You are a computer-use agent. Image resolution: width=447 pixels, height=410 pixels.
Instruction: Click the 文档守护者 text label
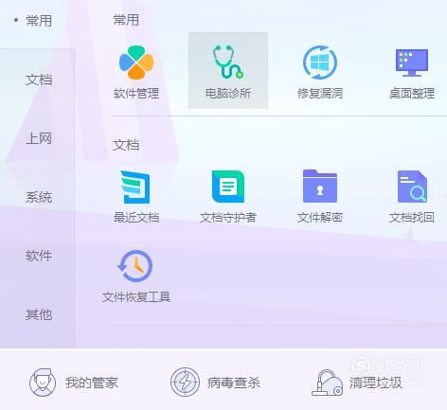coord(228,218)
